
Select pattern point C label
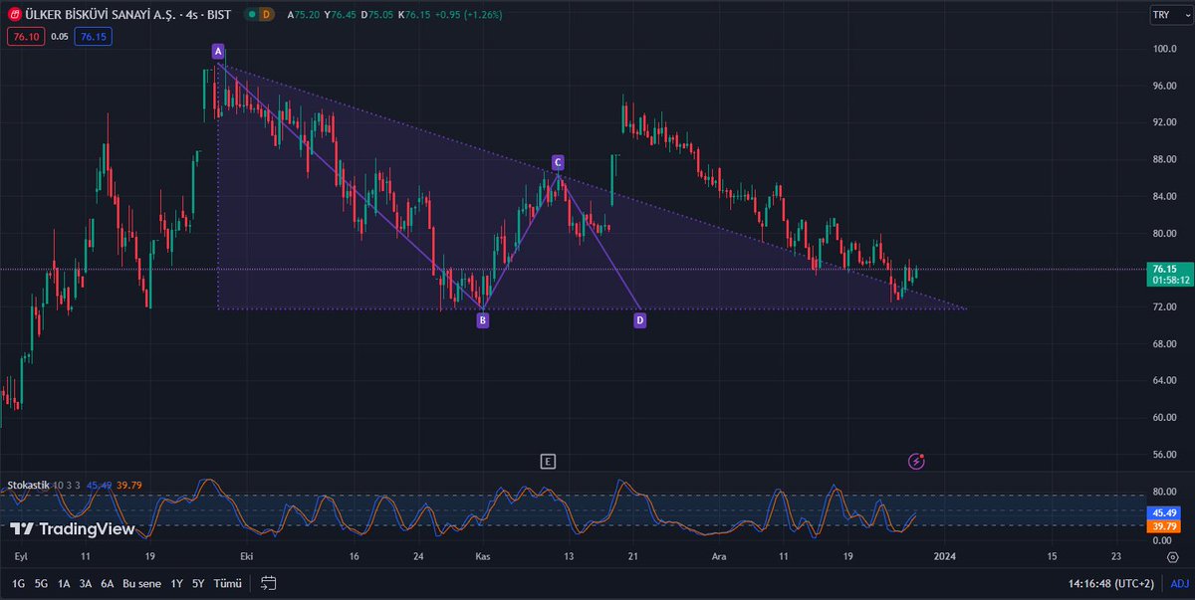(x=558, y=162)
